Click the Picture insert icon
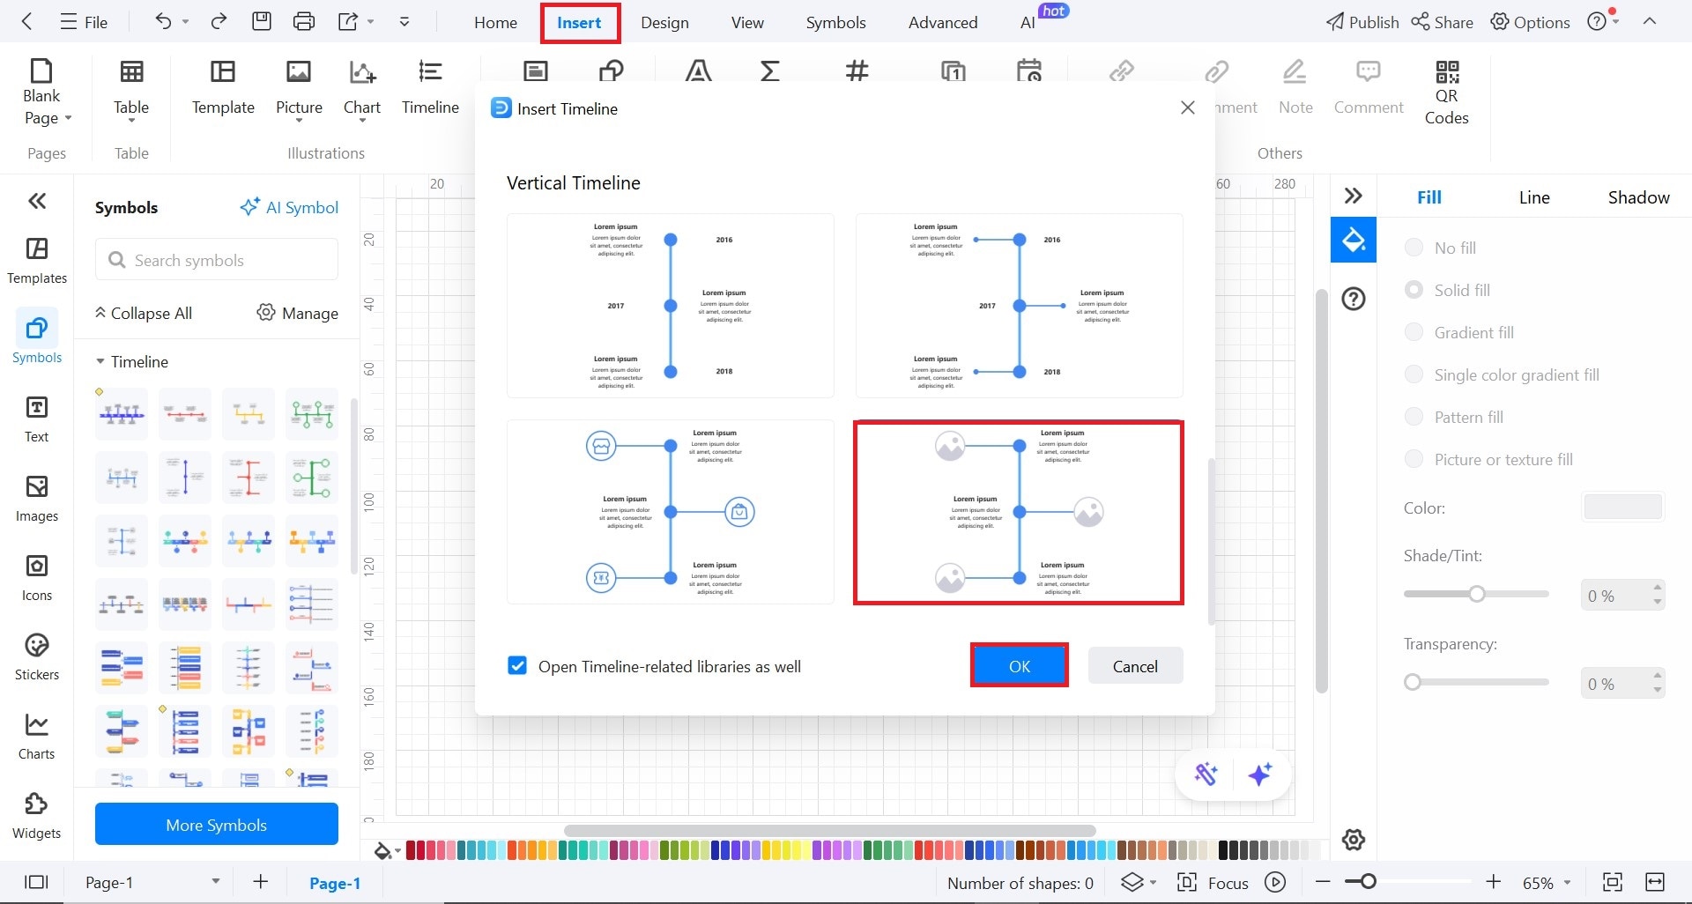Viewport: 1692px width, 904px height. pos(299,70)
